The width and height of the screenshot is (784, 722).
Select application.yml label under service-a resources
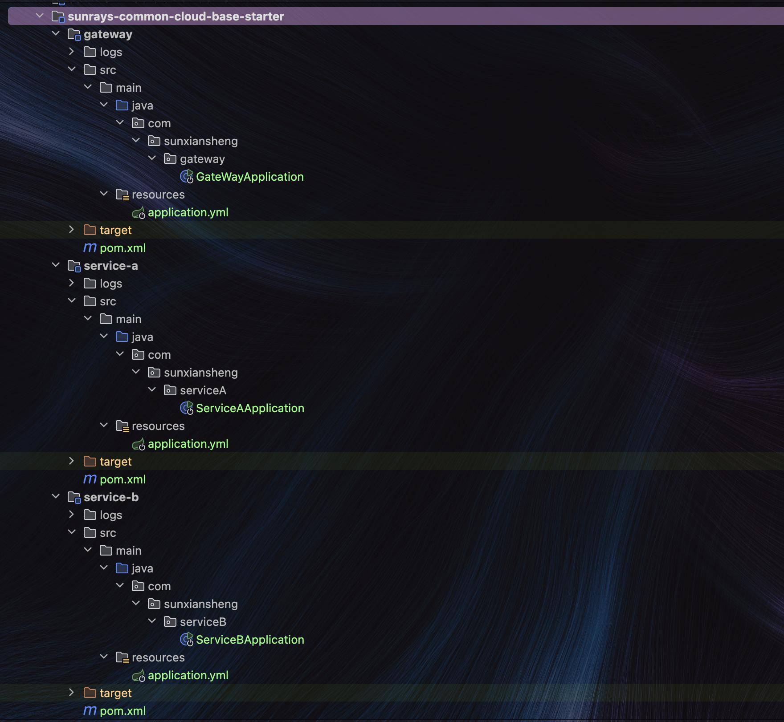point(188,444)
